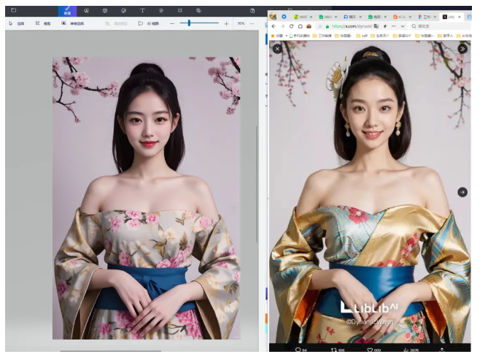Open the 3D library in Paint 3D

[x=198, y=11]
